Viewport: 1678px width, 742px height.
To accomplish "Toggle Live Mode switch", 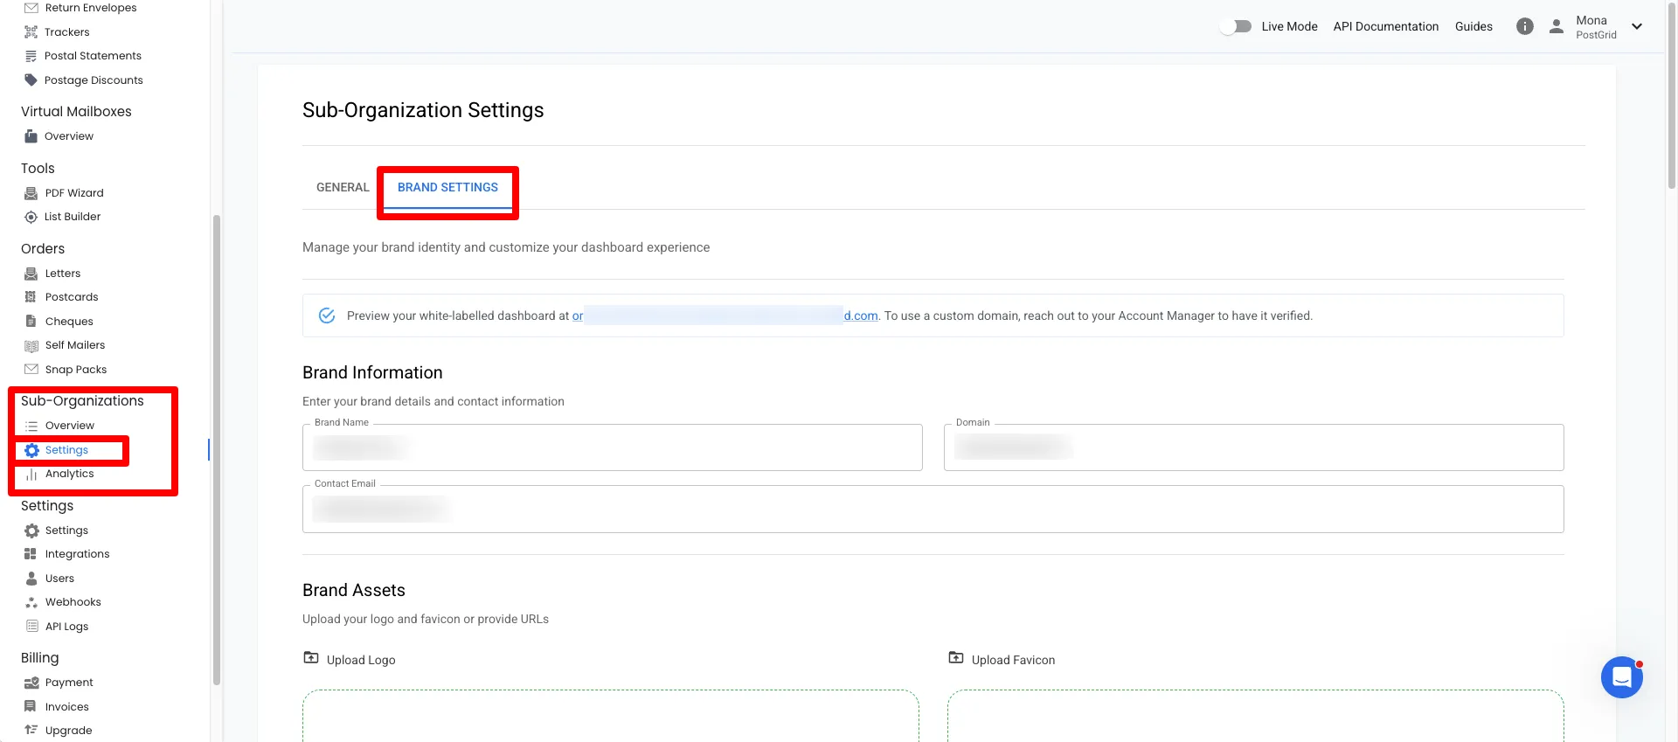I will click(x=1236, y=26).
